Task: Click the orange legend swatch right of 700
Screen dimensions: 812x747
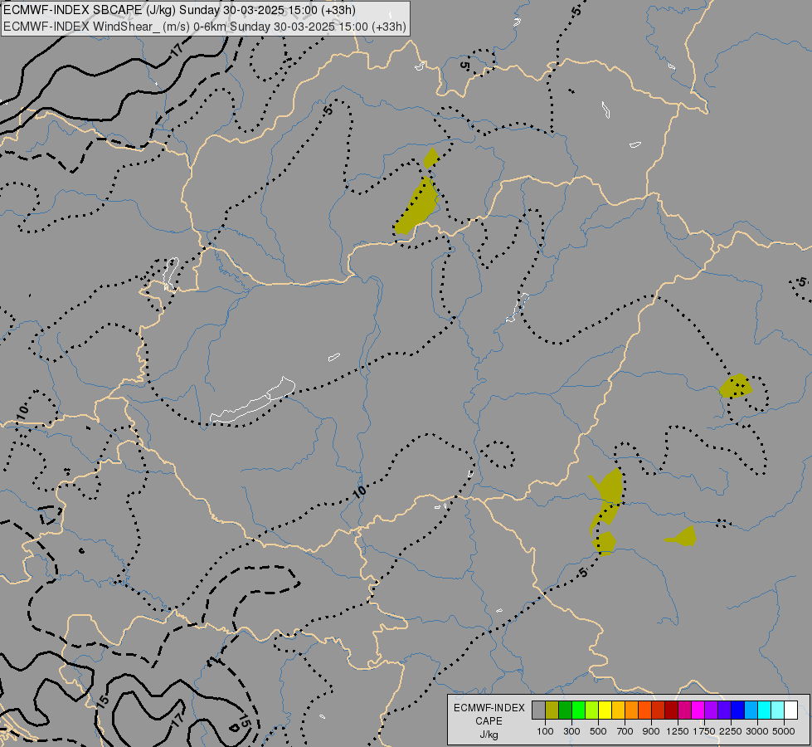Action: (631, 710)
